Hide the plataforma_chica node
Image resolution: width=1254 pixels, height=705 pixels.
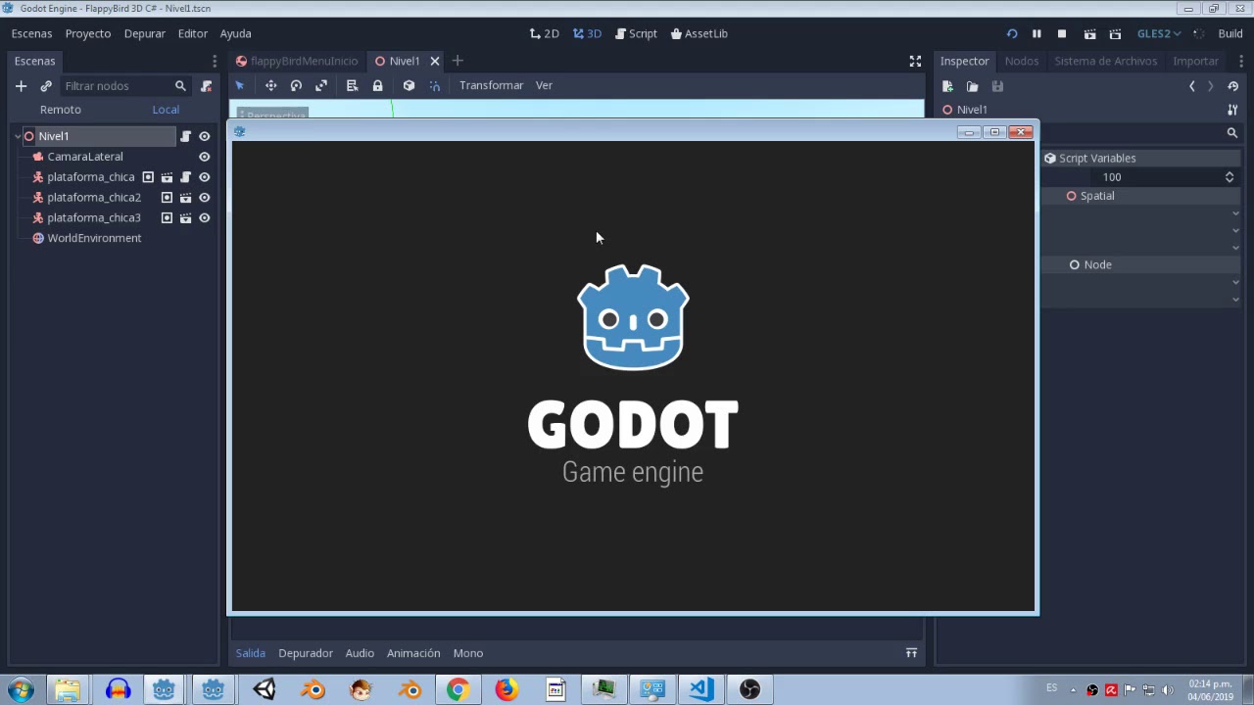pos(205,177)
